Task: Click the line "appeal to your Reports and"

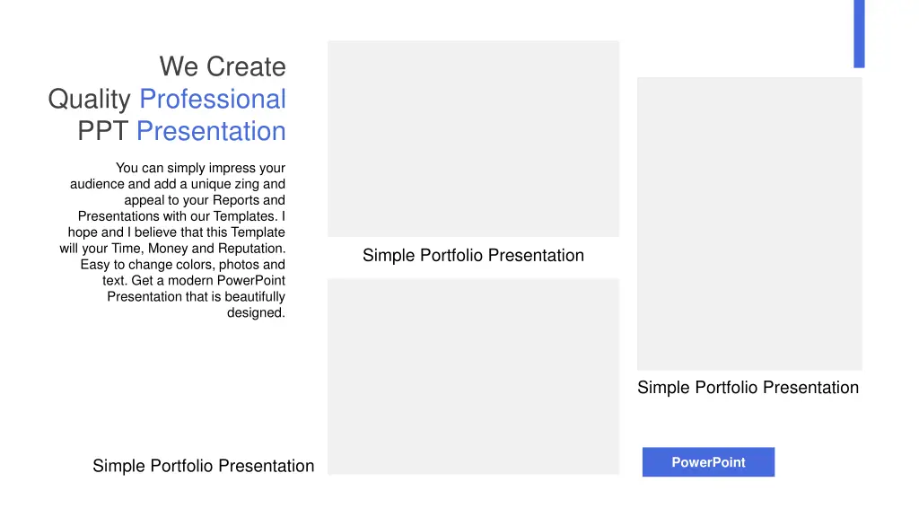Action: coord(205,200)
